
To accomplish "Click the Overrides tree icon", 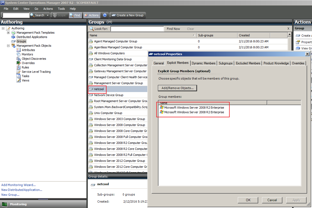I will click(18, 63).
